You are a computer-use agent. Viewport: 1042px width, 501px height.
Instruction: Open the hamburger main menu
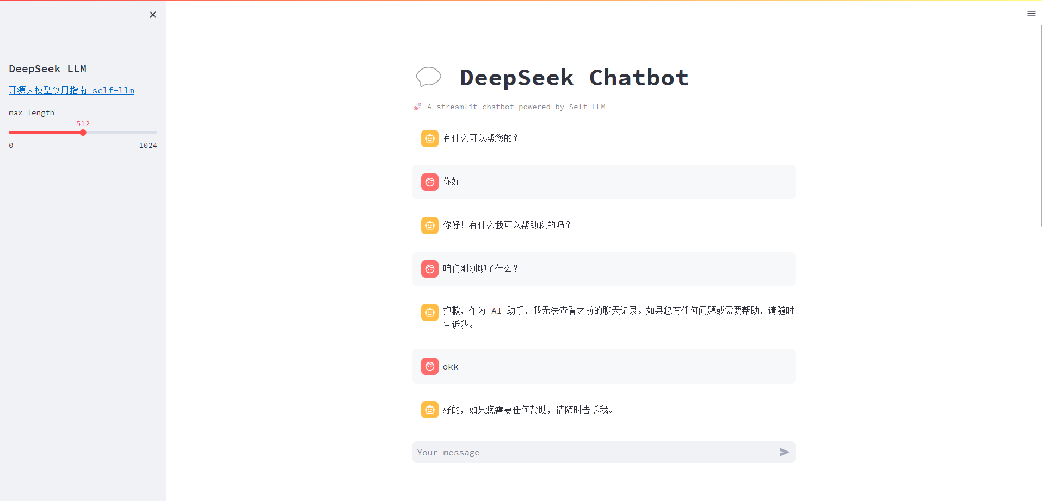click(1031, 14)
